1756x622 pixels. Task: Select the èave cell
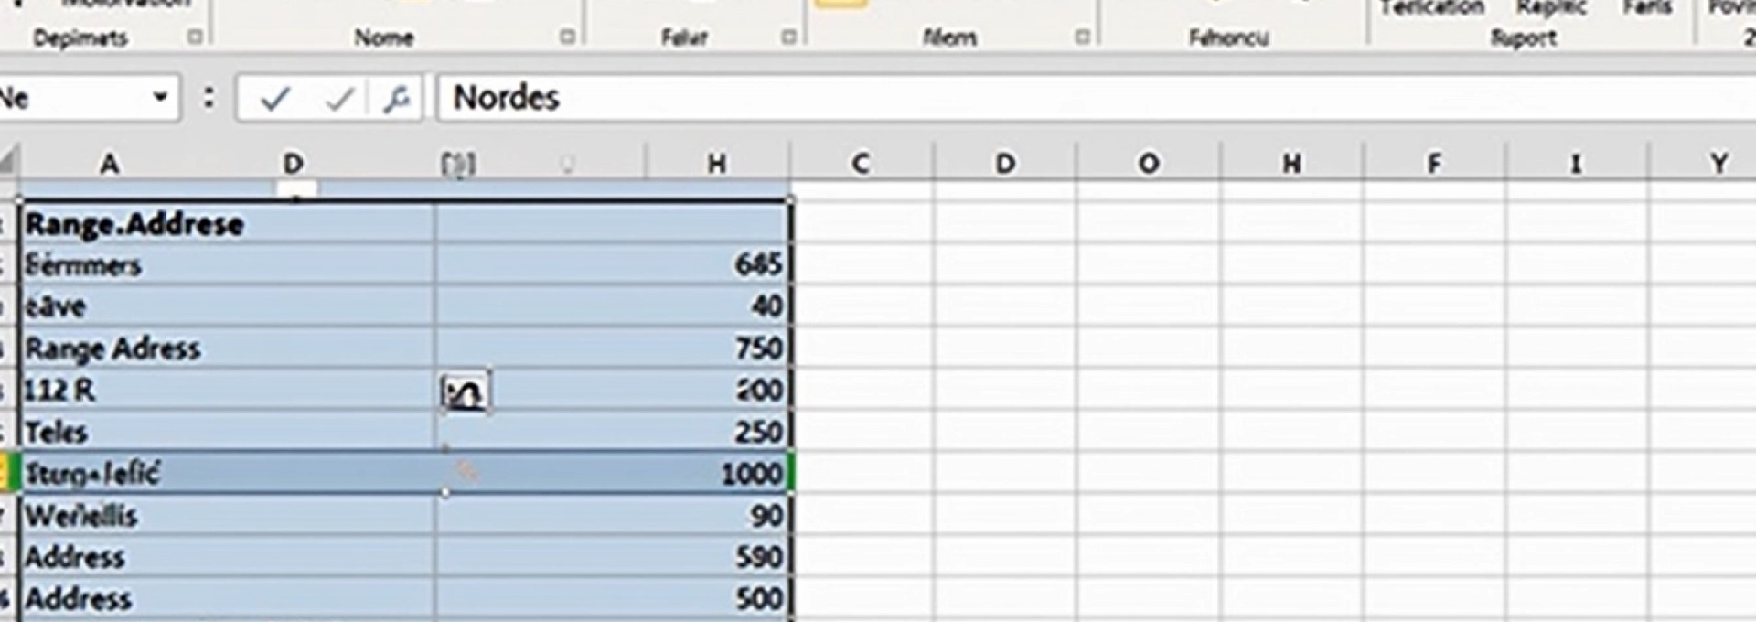[x=228, y=306]
